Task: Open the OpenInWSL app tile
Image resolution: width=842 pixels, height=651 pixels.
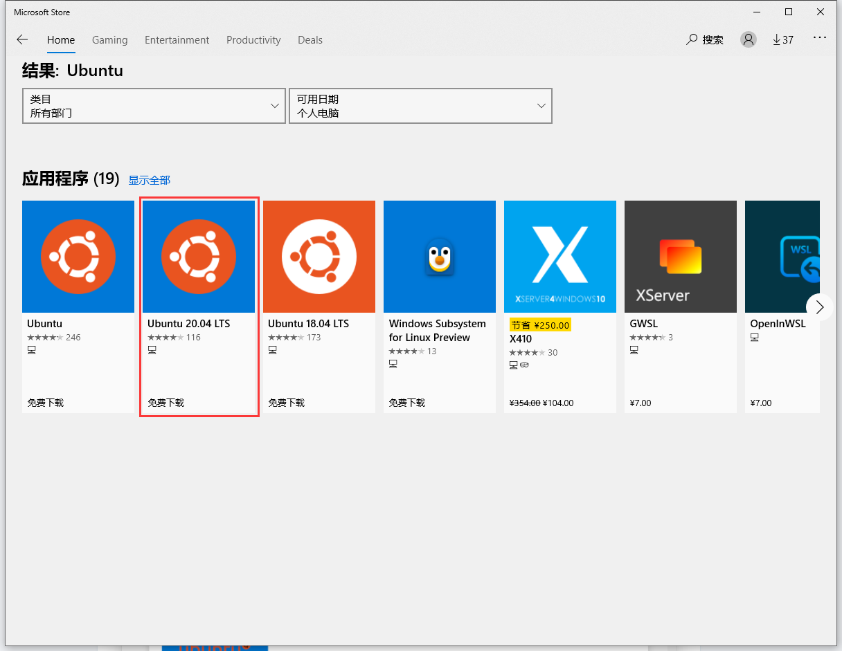Action: pos(782,257)
